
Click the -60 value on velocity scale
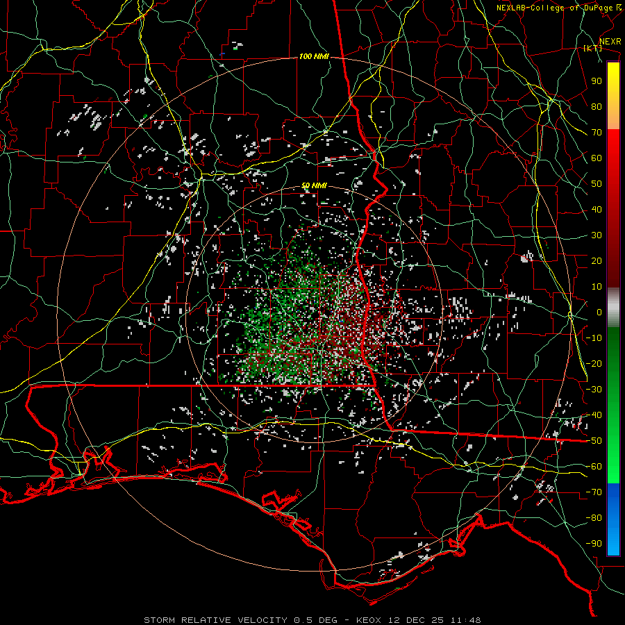coord(594,467)
